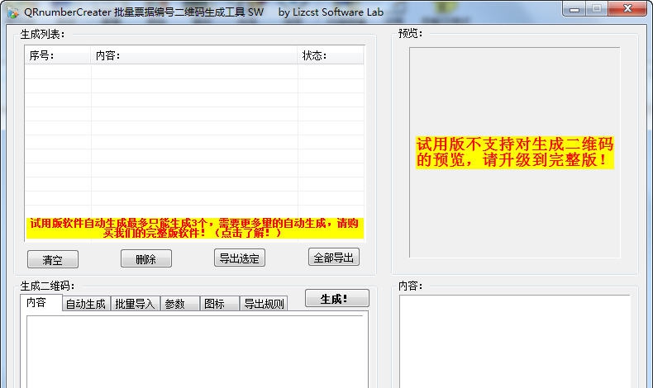The image size is (653, 388).
Task: Click the QRnumberCreater app icon in title bar
Action: tap(12, 12)
